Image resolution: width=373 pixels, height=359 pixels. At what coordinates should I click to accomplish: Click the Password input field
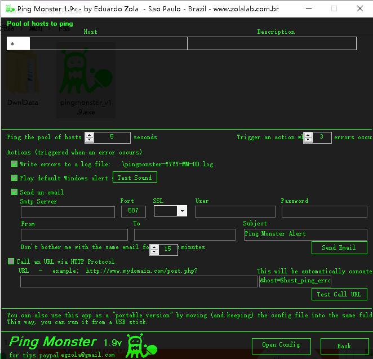pos(324,211)
